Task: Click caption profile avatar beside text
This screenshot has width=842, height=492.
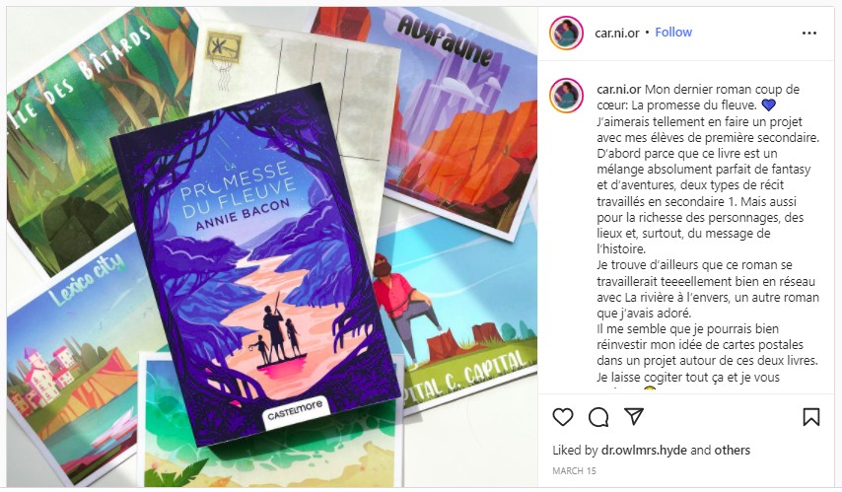Action: point(567,95)
